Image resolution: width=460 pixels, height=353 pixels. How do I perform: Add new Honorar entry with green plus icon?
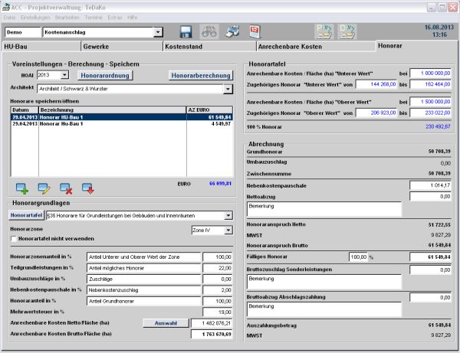tap(22, 188)
